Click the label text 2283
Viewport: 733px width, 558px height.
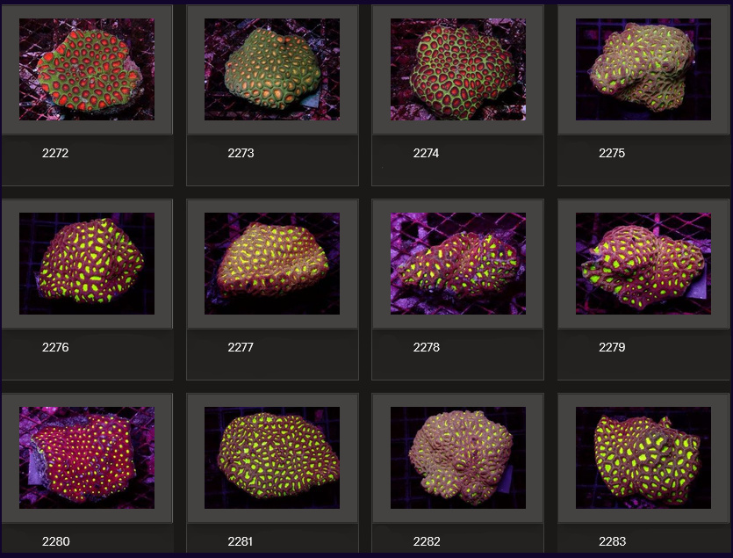click(x=613, y=541)
